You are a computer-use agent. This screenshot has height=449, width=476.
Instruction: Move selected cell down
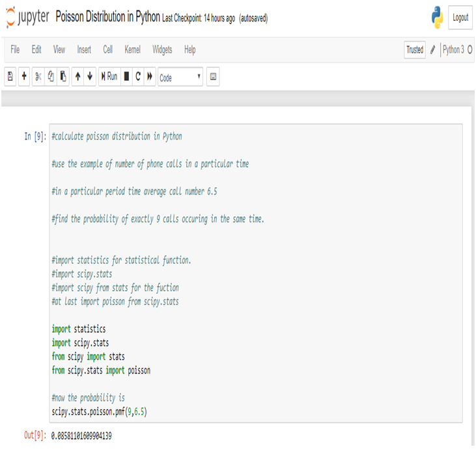tap(90, 76)
